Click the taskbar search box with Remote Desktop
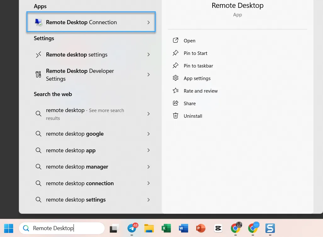 click(62, 228)
